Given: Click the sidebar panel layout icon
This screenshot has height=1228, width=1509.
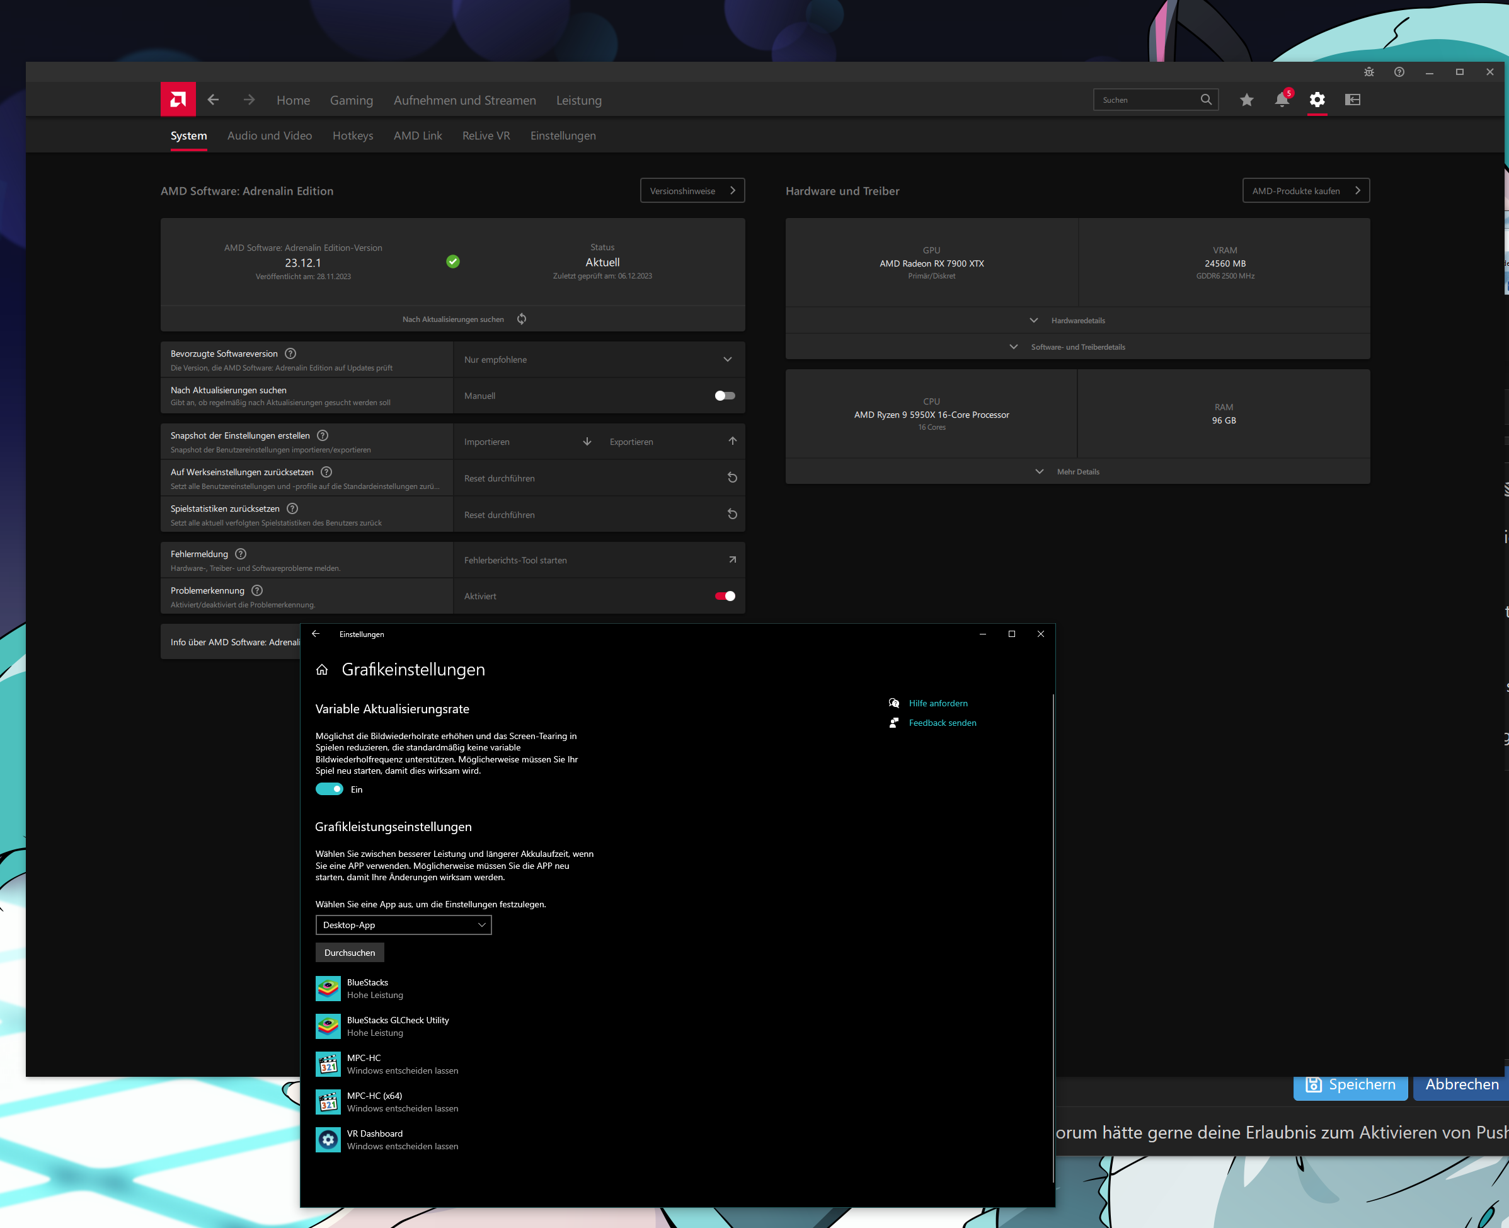Looking at the screenshot, I should [x=1353, y=100].
